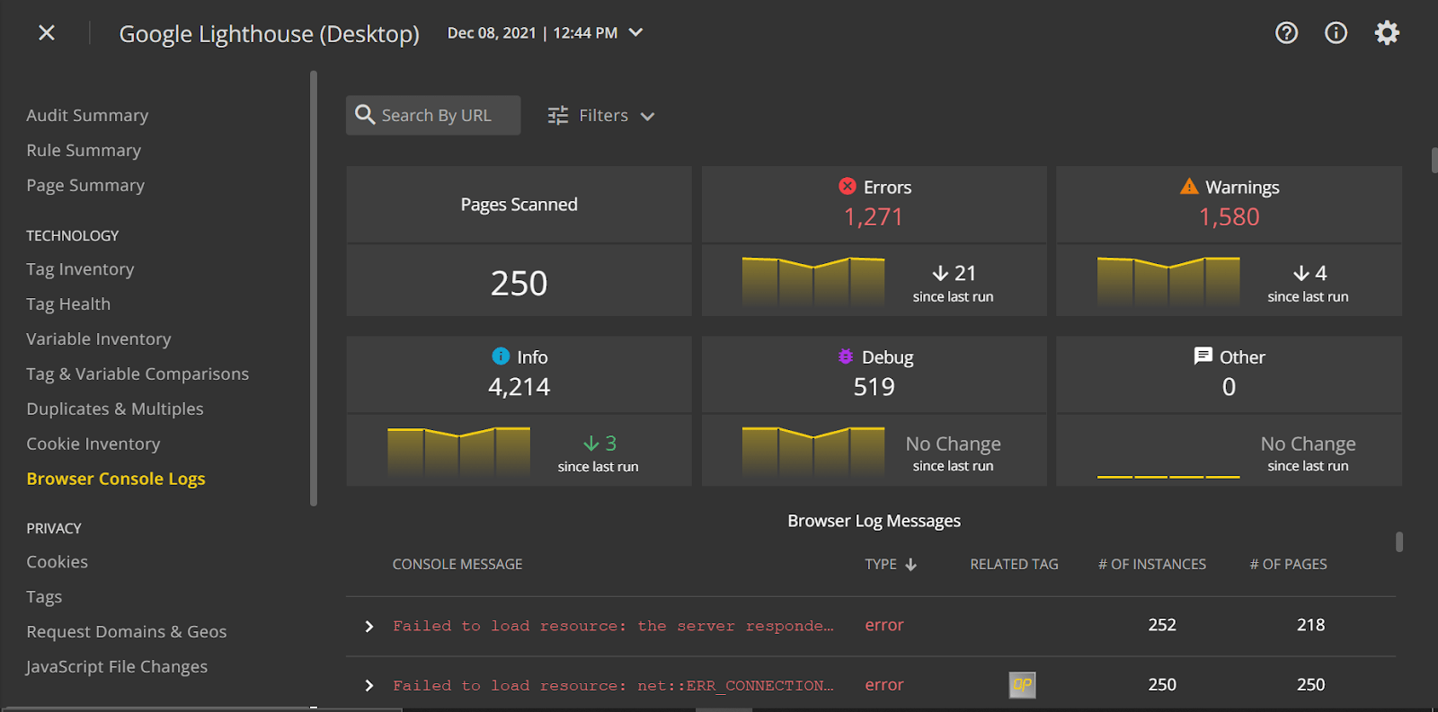This screenshot has height=712, width=1438.
Task: Click the Errors count 1,271
Action: [x=873, y=216]
